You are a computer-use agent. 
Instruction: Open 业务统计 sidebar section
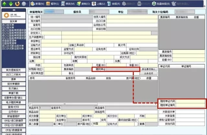tap(14, 112)
